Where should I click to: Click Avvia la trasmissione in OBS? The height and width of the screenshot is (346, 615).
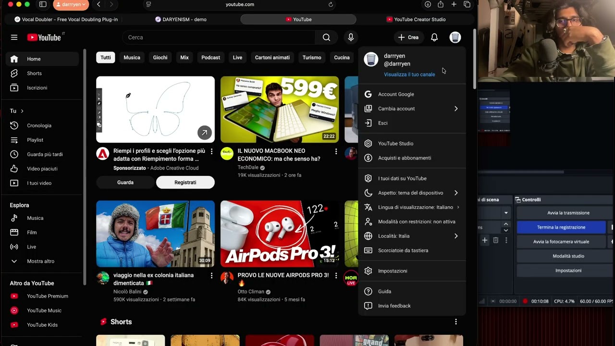coord(568,213)
